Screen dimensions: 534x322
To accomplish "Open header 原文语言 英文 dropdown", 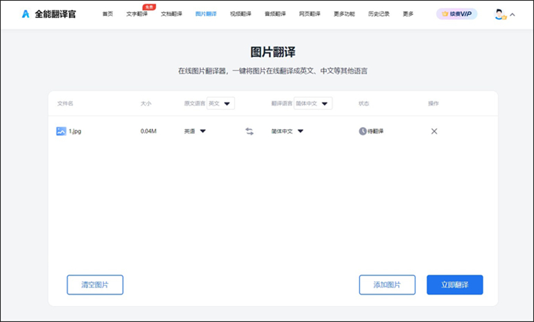I will 221,103.
